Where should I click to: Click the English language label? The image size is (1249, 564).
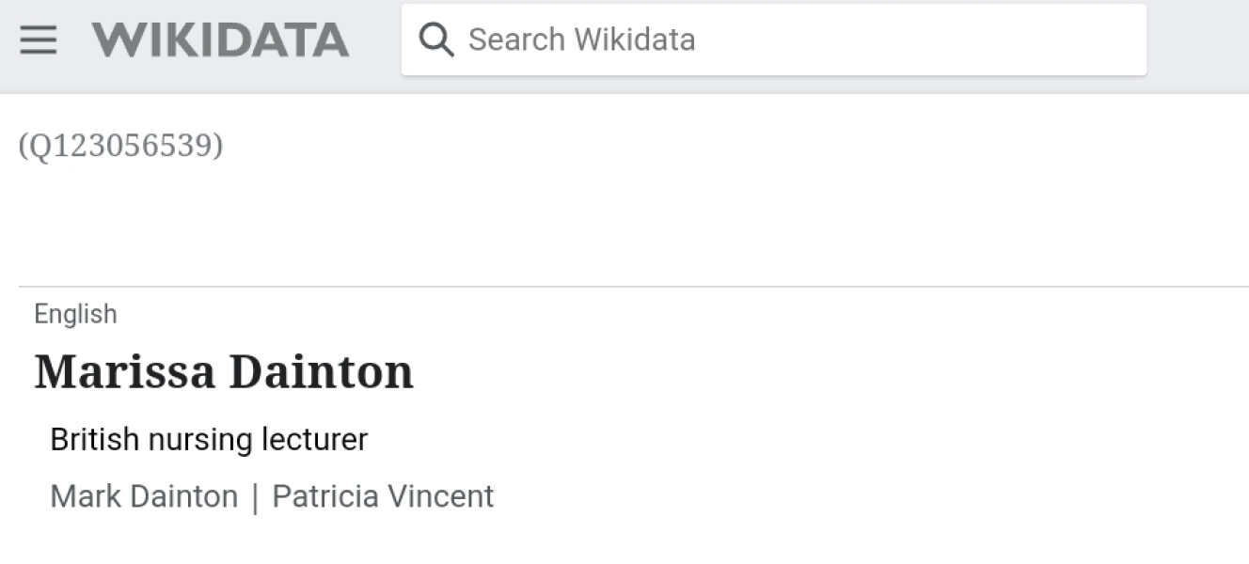[x=75, y=314]
